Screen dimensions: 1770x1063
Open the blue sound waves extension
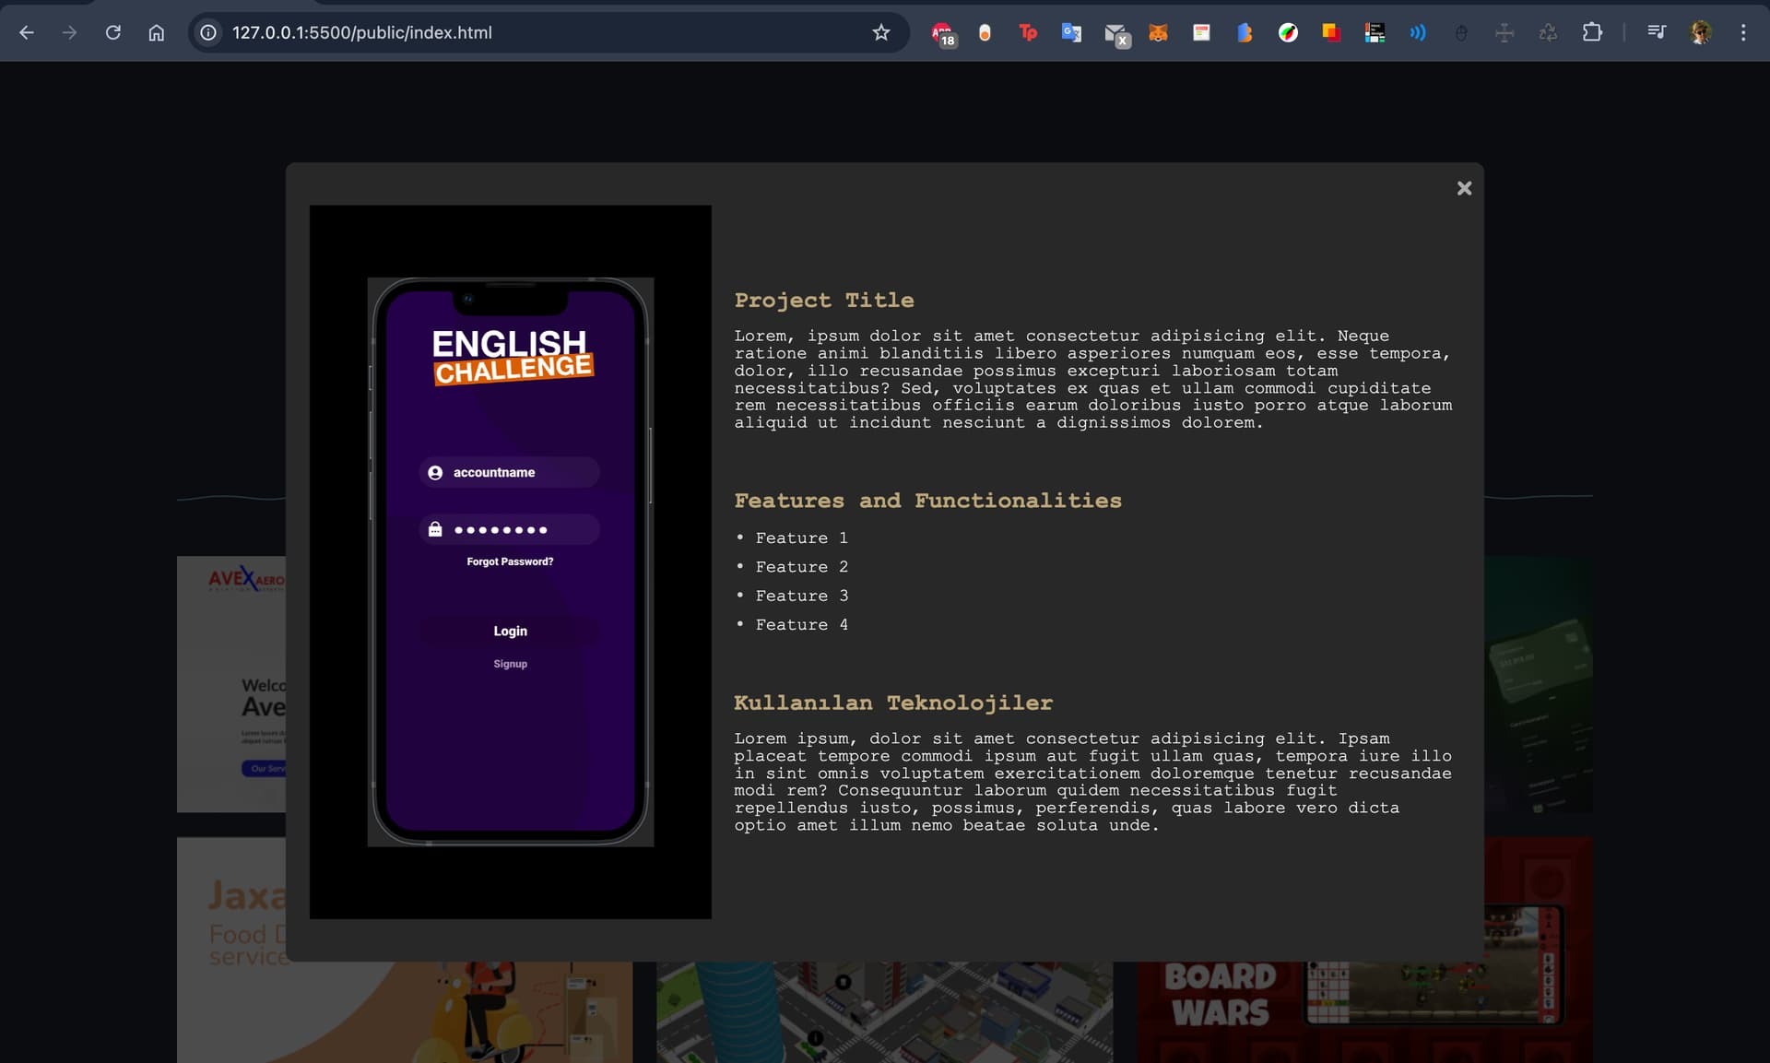point(1418,33)
